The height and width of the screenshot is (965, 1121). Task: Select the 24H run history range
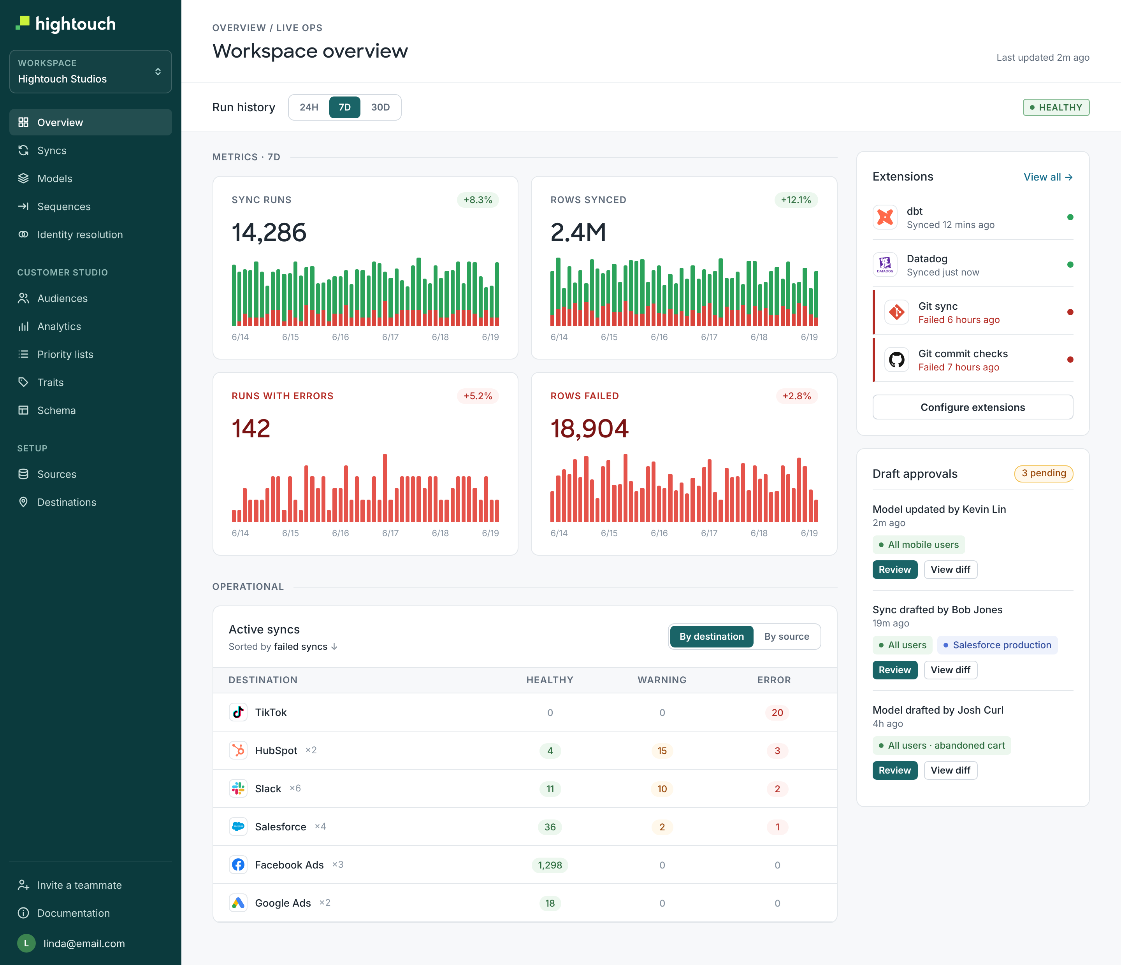pyautogui.click(x=309, y=107)
